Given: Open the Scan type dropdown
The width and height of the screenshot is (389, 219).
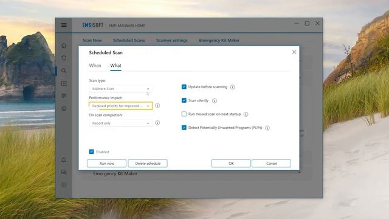Looking at the screenshot, I should pos(120,89).
